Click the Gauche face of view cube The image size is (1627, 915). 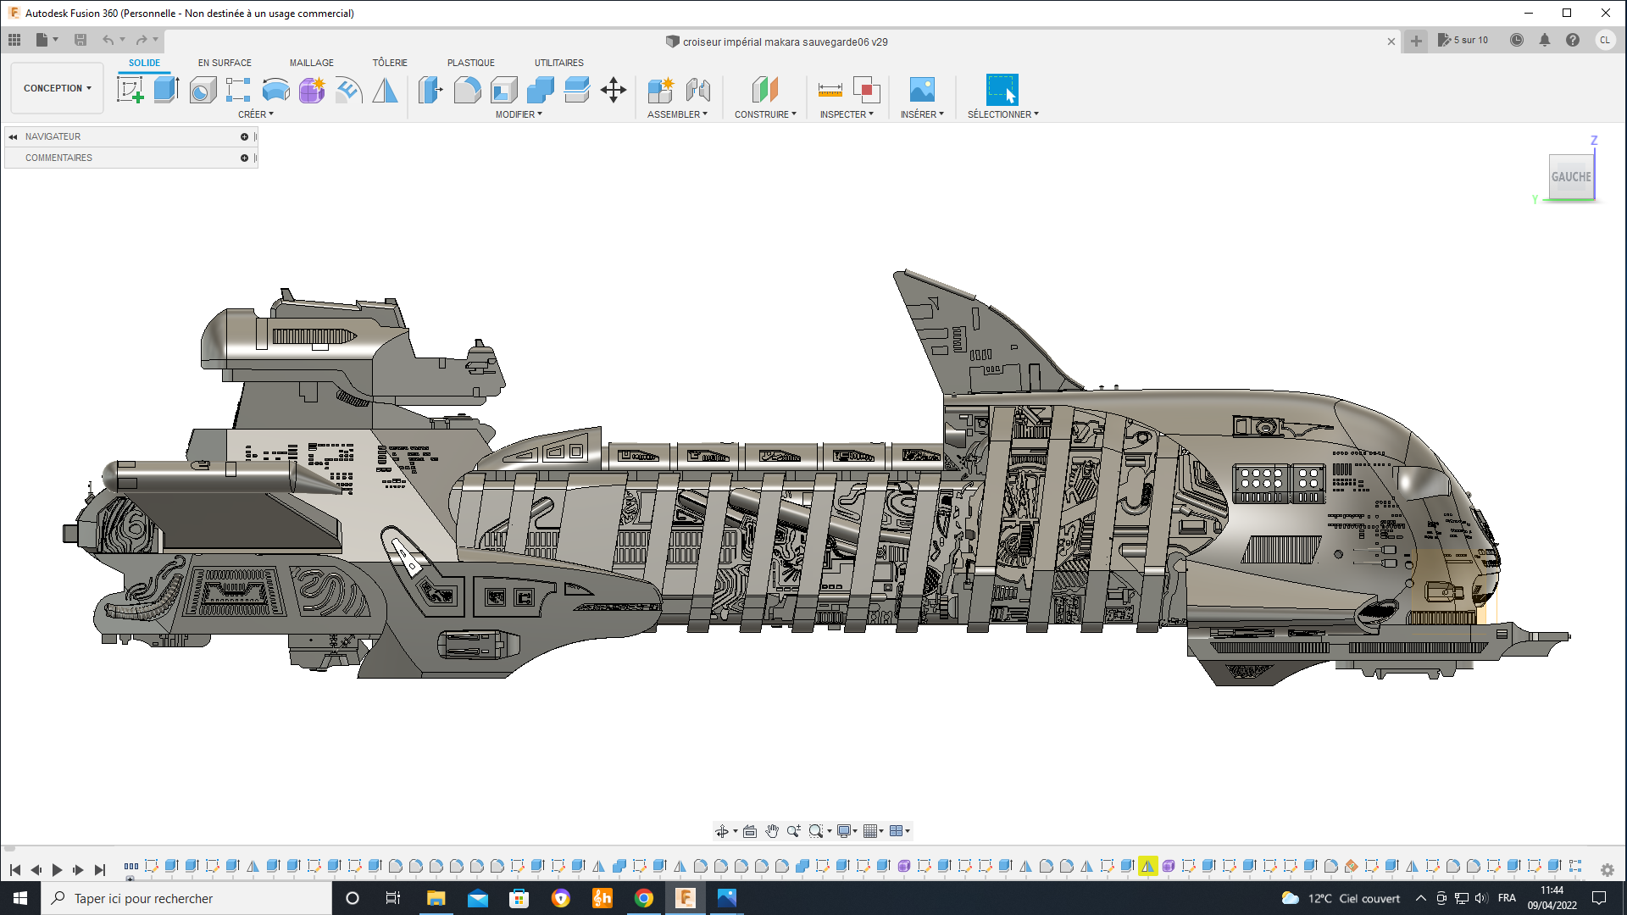pos(1570,177)
